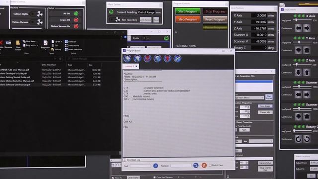The width and height of the screenshot is (318, 179).
Task: Click the sixth Program Editor icon with the pencil
Action: point(177,59)
